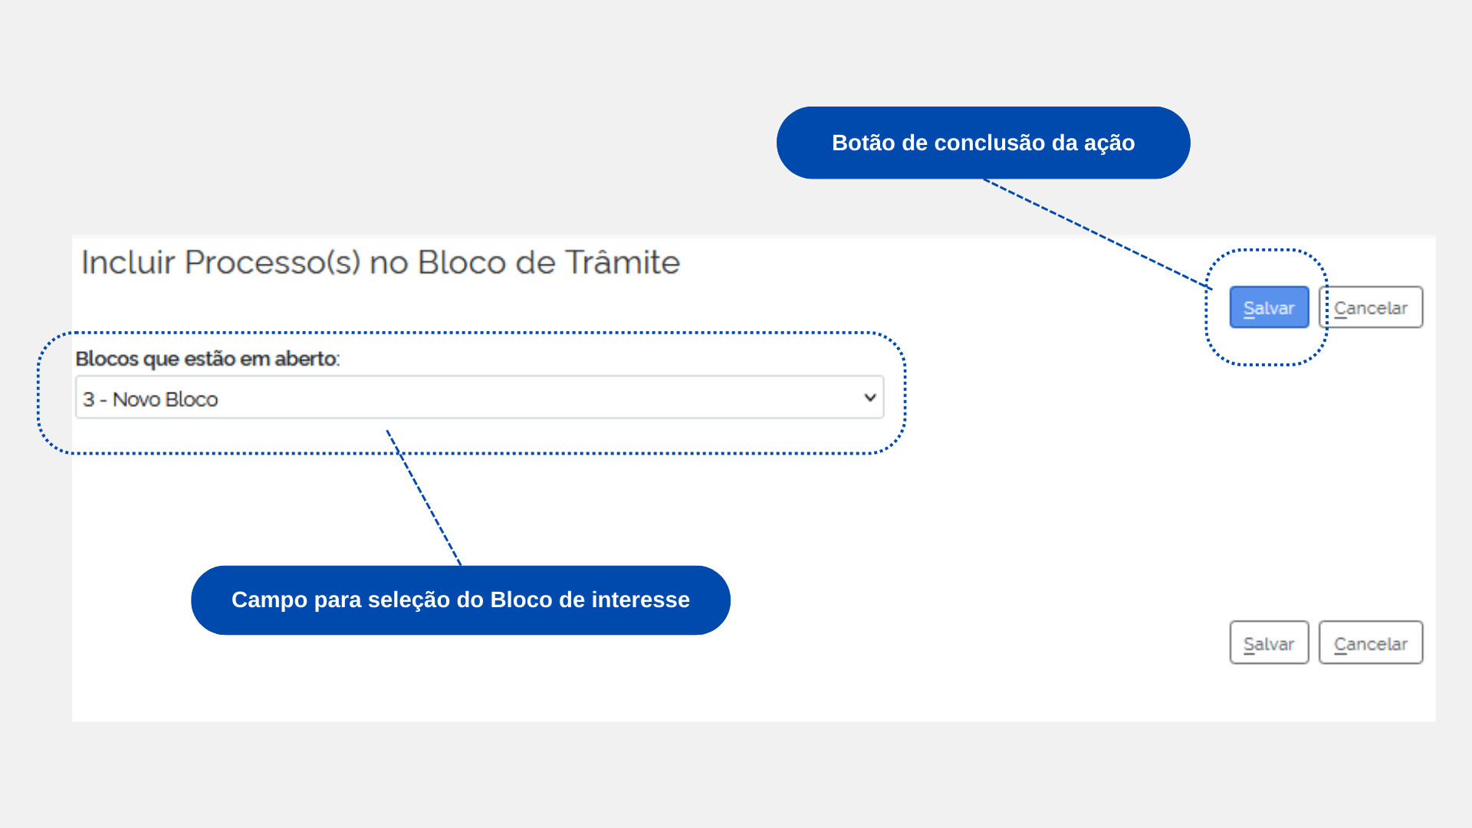Select the "3 - Novo Bloco" text

150,399
